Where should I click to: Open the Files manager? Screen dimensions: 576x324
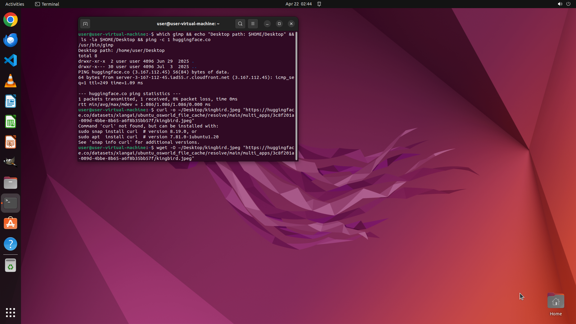coord(10,183)
